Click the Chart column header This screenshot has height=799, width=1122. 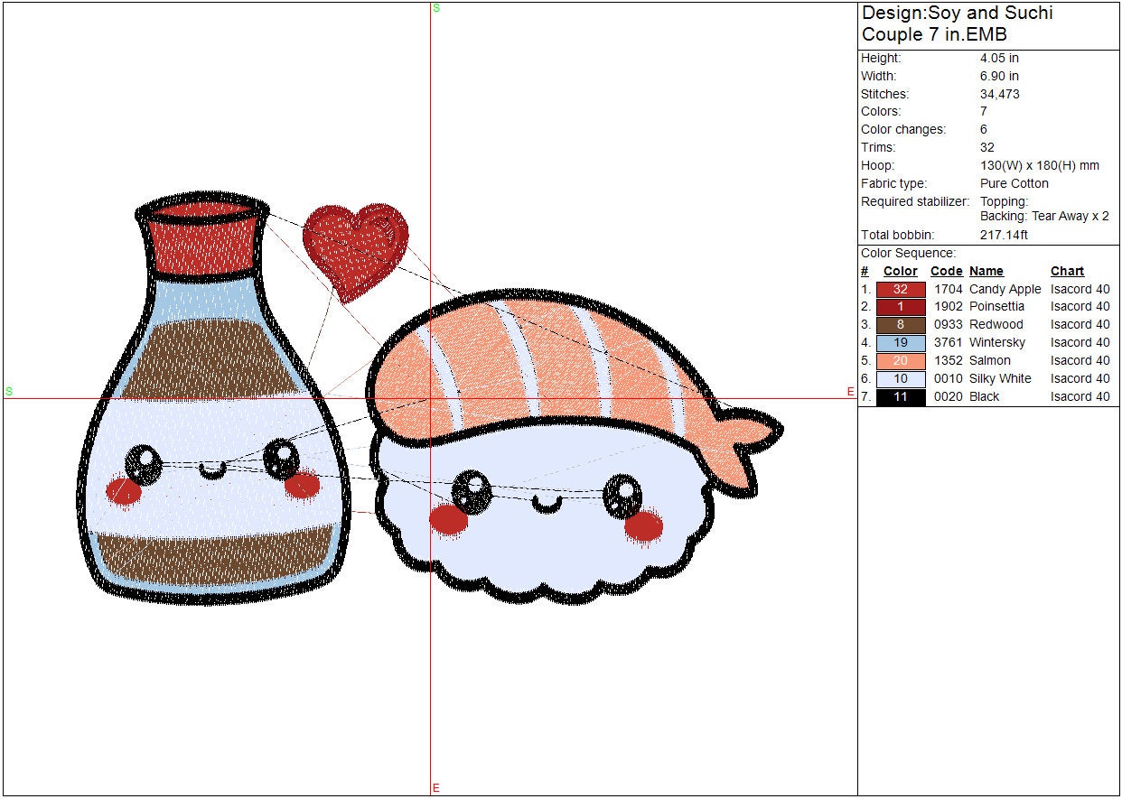tap(1067, 271)
